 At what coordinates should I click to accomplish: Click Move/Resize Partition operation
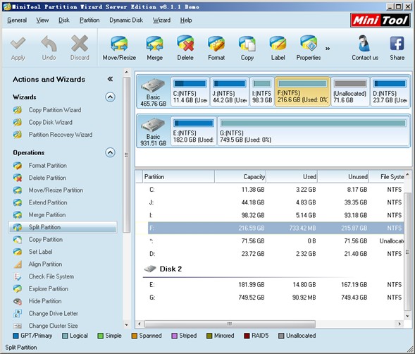click(x=56, y=190)
